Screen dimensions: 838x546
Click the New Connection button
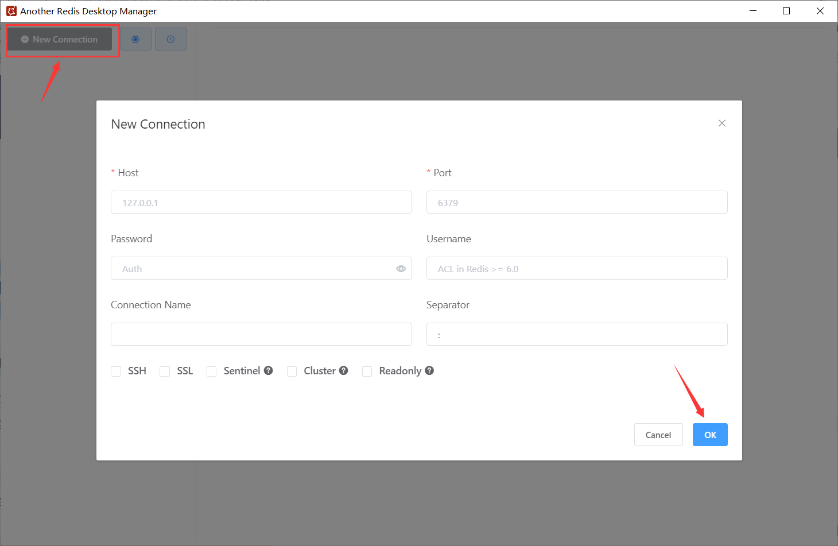coord(60,39)
